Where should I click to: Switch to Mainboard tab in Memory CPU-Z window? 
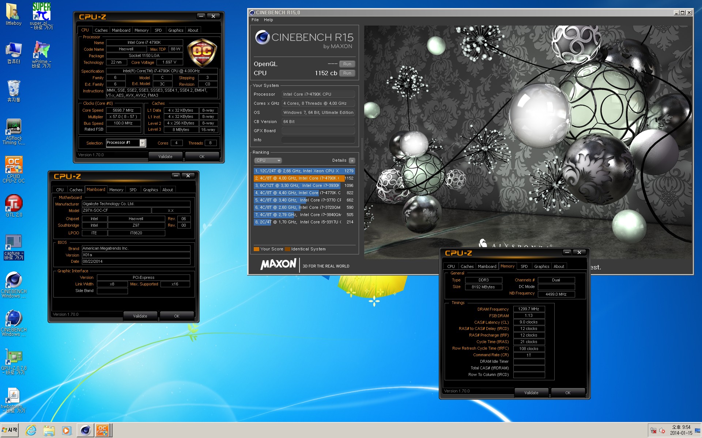click(x=487, y=266)
